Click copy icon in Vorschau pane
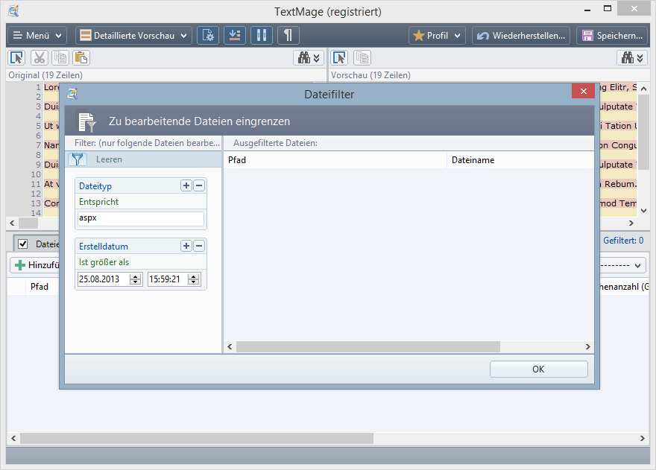 362,57
